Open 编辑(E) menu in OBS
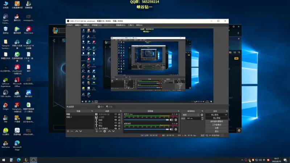Image resolution: width=290 pixels, height=163 pixels. tap(78, 25)
